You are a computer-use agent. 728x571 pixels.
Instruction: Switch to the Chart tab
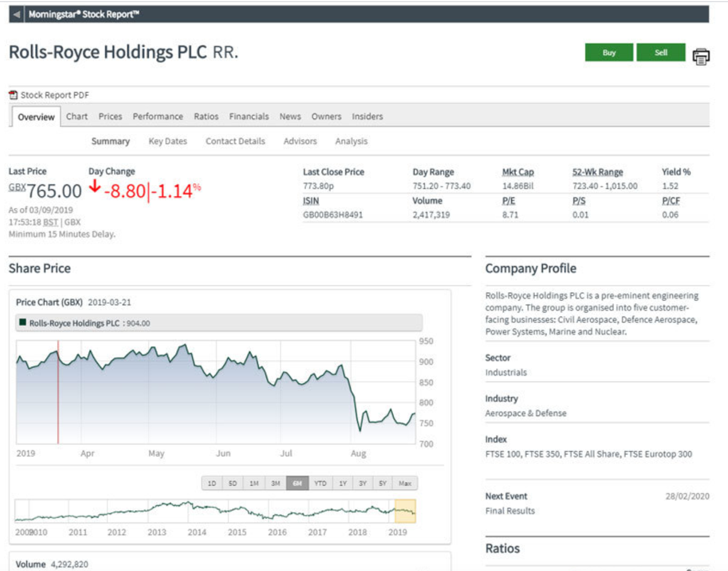click(76, 117)
